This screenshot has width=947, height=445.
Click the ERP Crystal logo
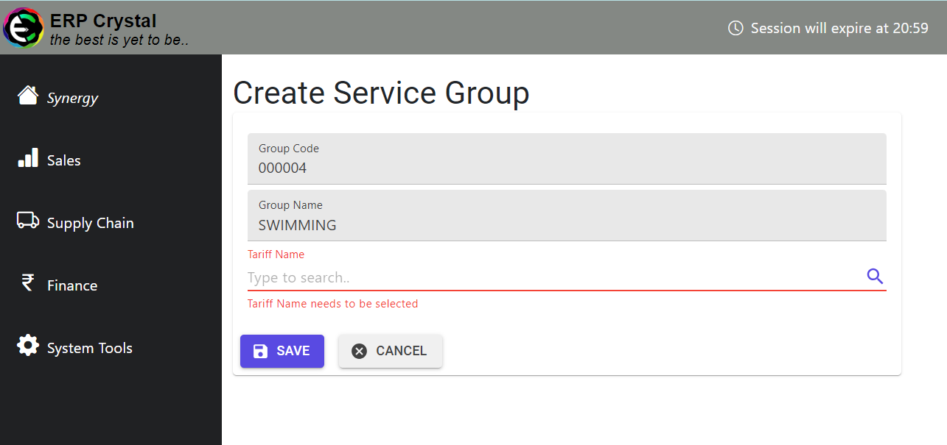click(23, 27)
